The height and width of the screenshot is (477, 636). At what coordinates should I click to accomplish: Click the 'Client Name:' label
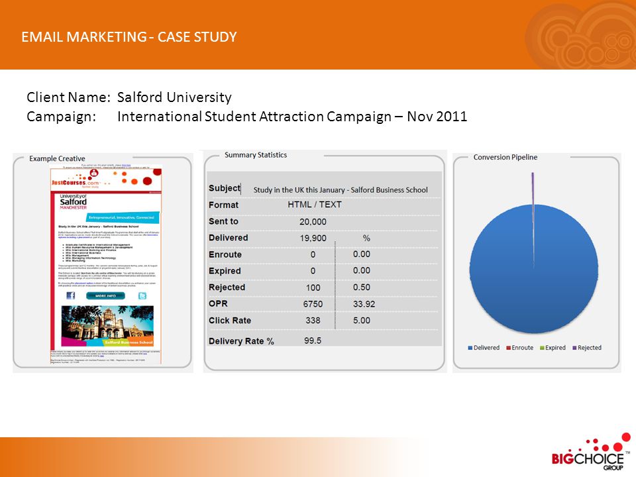pos(68,97)
